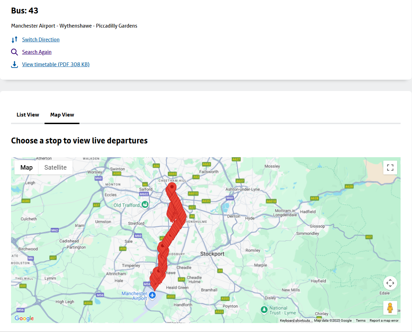Open the map camera pan control
412x332 pixels.
[390, 283]
